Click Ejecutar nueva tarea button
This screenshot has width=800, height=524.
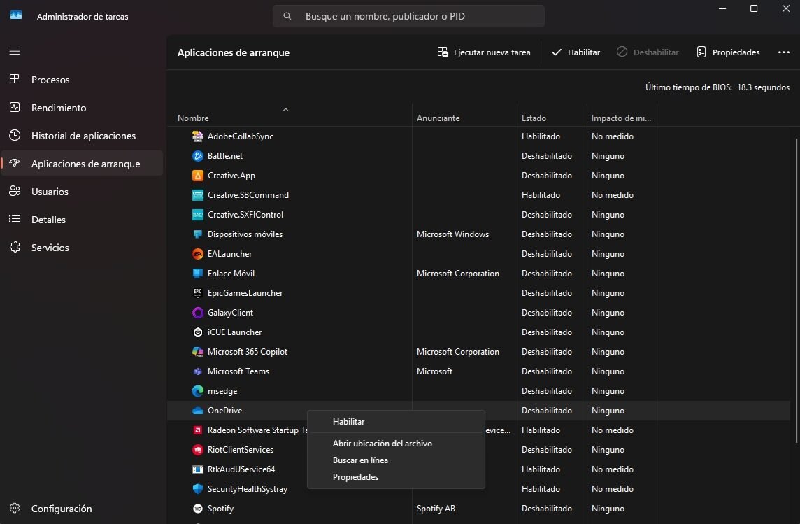point(484,52)
